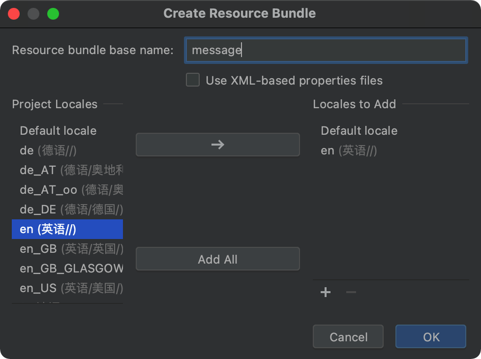Viewport: 481px width, 359px height.
Task: Click the Cancel button
Action: [x=348, y=336]
